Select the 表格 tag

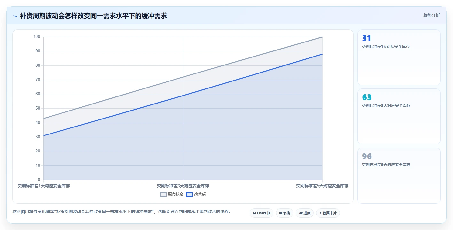tap(285, 213)
